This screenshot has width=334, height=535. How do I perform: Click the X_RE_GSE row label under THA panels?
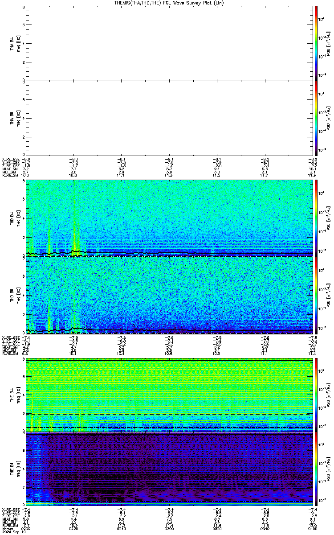[x=10, y=159]
